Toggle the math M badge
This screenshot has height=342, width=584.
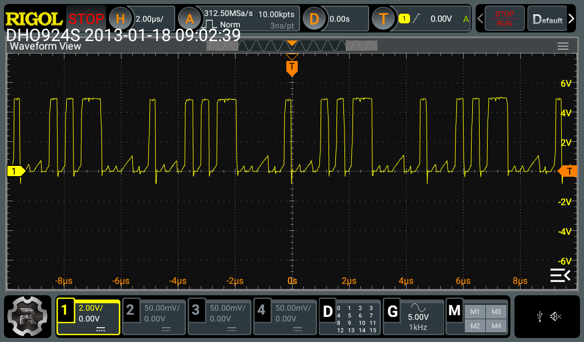454,311
